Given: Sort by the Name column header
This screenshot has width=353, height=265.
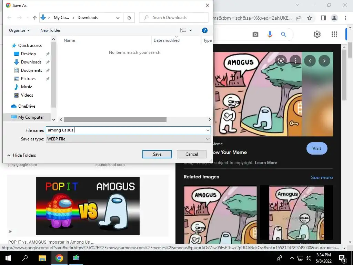Looking at the screenshot, I should tap(69, 40).
